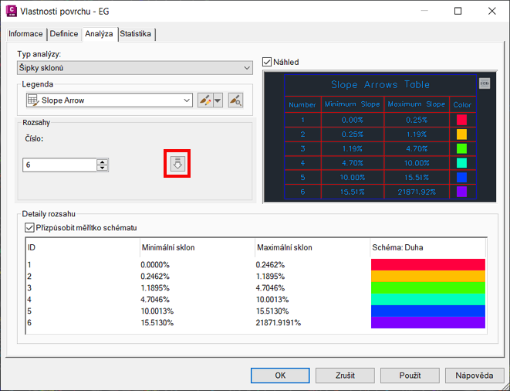Click the pick legend style from drawing icon
The height and width of the screenshot is (391, 510).
235,100
